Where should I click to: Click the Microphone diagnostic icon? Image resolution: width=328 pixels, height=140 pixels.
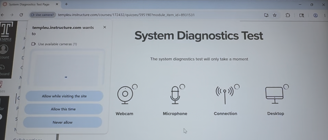click(175, 95)
